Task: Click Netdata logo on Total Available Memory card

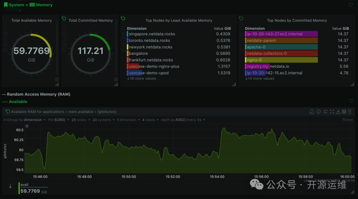Action: point(5,19)
